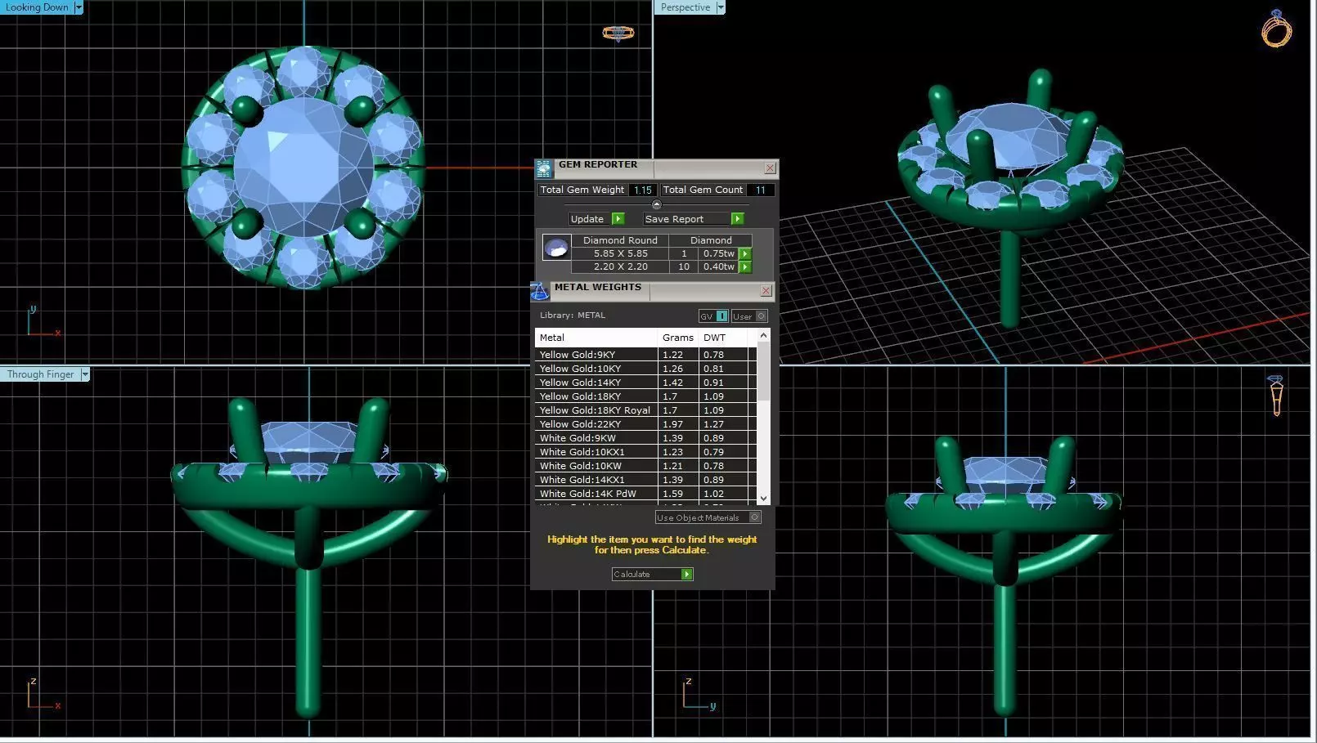
Task: Click the Diamond material header cell
Action: (x=711, y=240)
